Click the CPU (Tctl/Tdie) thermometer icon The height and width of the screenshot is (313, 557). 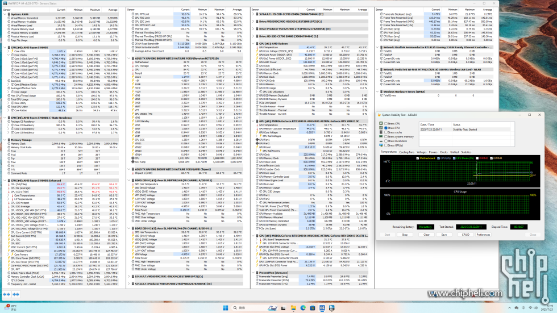9,184
